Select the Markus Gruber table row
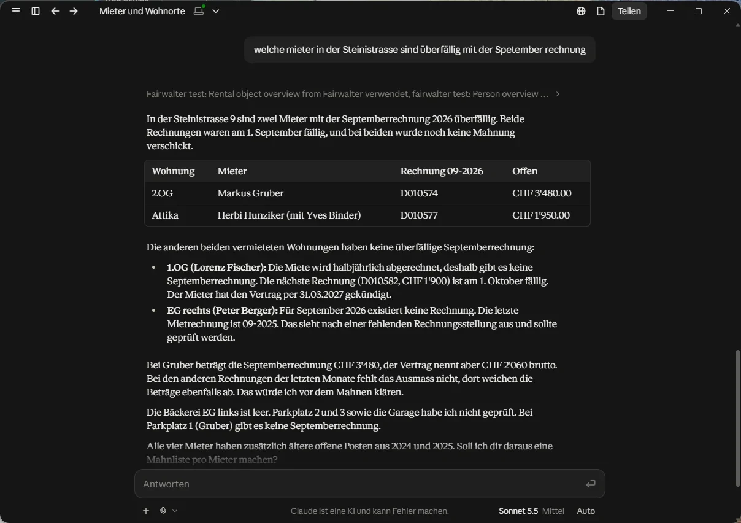 (367, 193)
